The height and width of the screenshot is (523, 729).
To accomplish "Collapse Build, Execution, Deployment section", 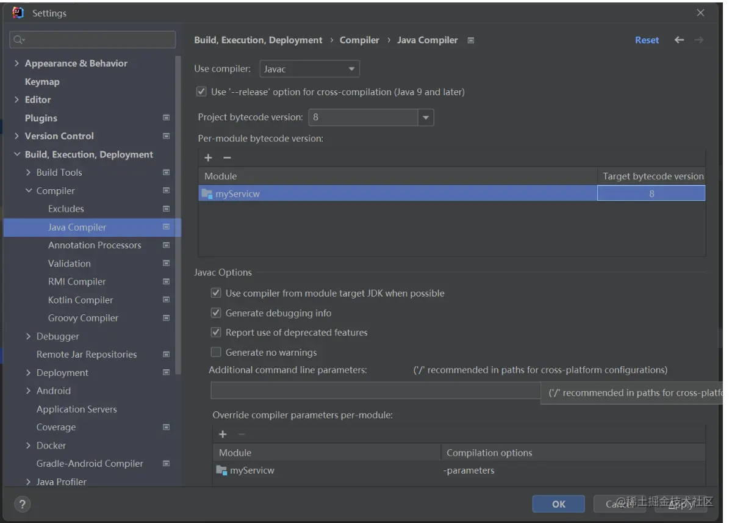I will [x=16, y=154].
